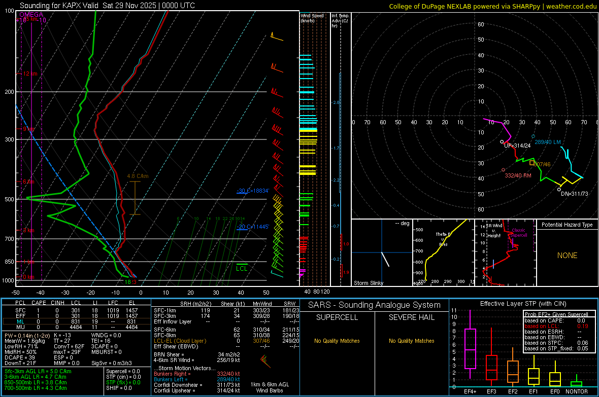Click the Supercell = 0.0 composite value
Image resolution: width=599 pixels, height=397 pixels.
point(123,371)
